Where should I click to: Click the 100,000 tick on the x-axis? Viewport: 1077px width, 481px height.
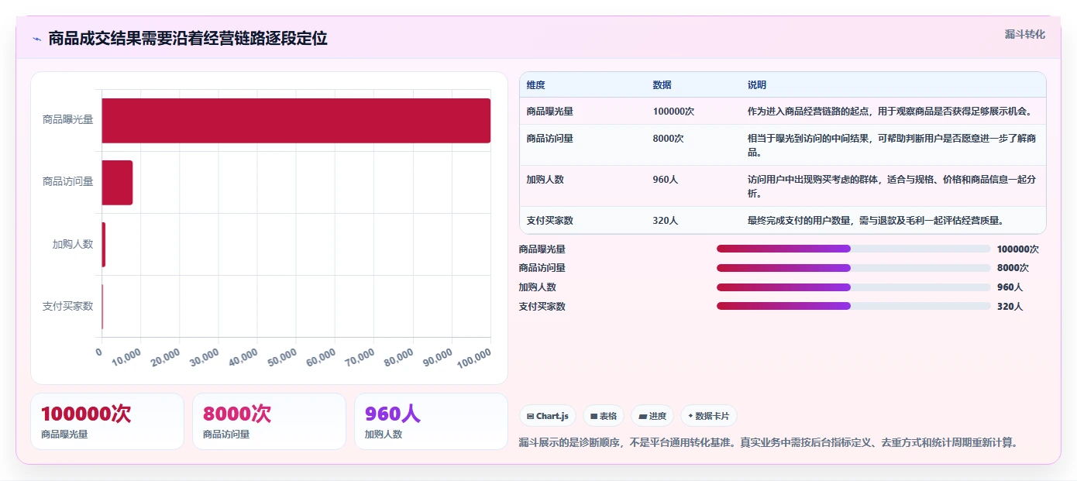click(474, 357)
